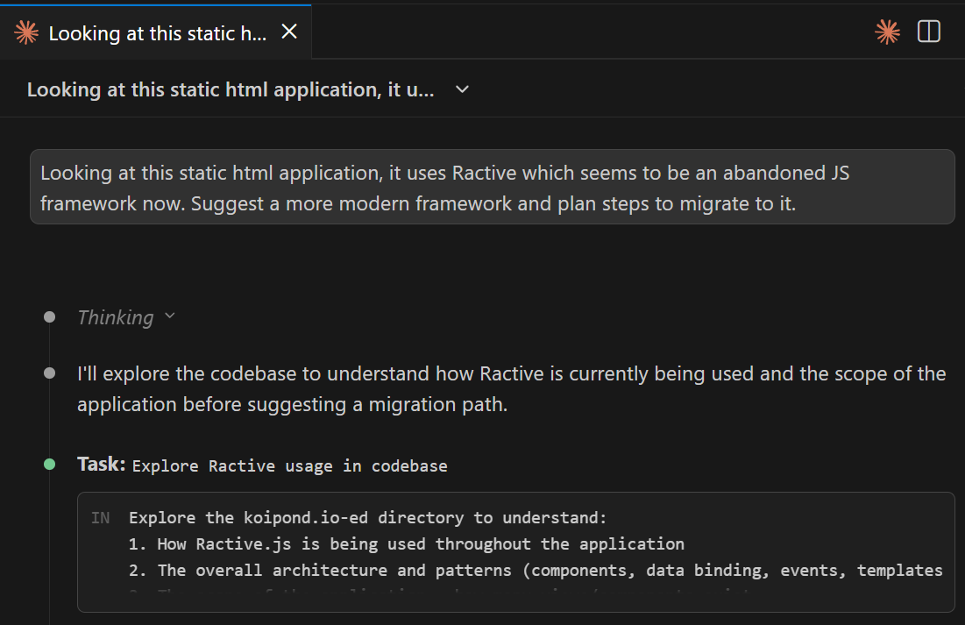This screenshot has width=965, height=625.
Task: Click the 'Task:' label
Action: point(102,465)
